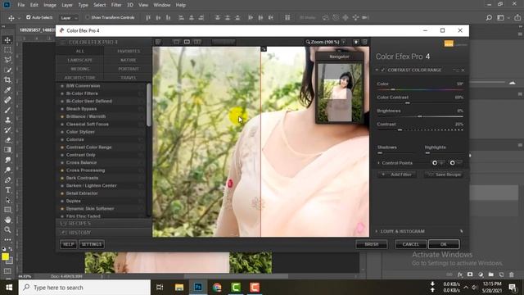This screenshot has height=295, width=524.
Task: Open the Image menu
Action: pos(50,5)
